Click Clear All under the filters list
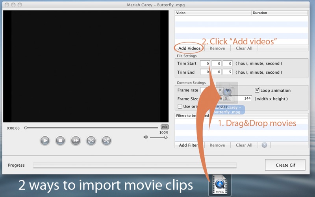 (x=244, y=145)
